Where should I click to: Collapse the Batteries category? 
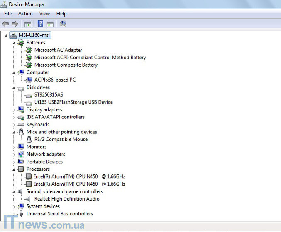click(x=14, y=43)
